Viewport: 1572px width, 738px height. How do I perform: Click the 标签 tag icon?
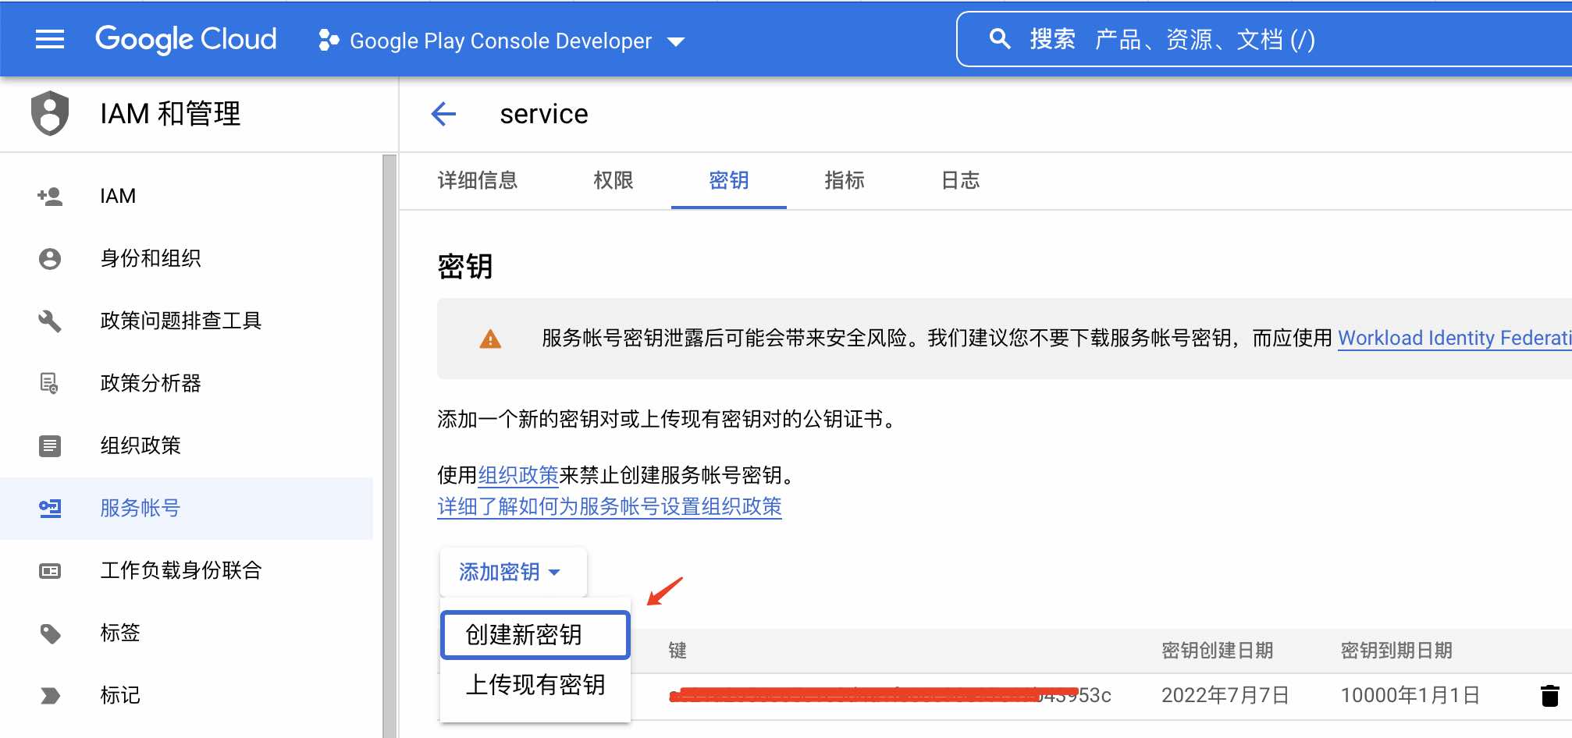pyautogui.click(x=50, y=633)
